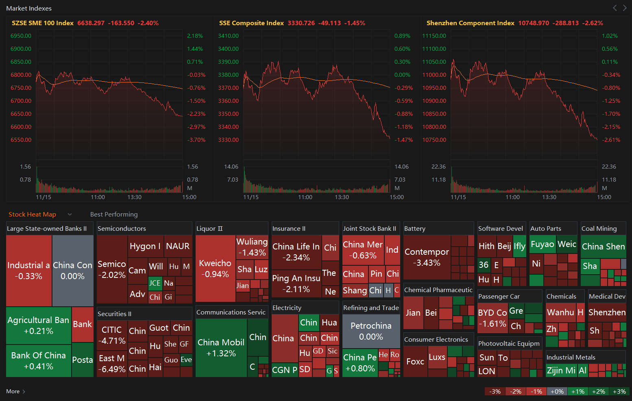
Task: Open Kweichow tile in Liquor heat map
Action: [216, 269]
